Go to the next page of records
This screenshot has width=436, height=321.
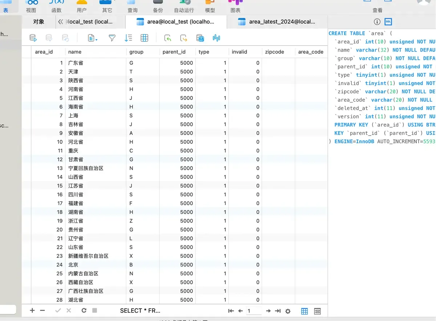269,311
